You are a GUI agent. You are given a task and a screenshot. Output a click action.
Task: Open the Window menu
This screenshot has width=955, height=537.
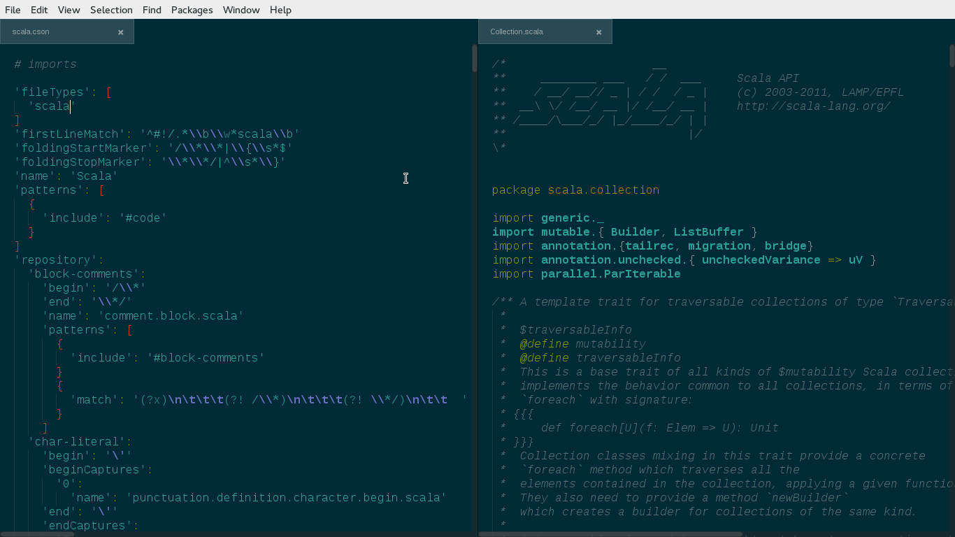click(241, 10)
